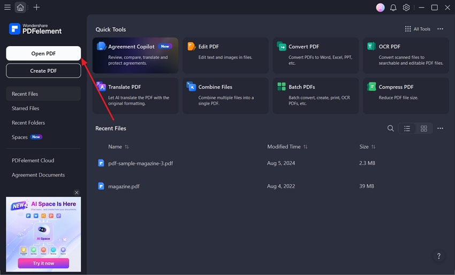
Task: Open the Agreement Copilot tool
Action: (135, 55)
